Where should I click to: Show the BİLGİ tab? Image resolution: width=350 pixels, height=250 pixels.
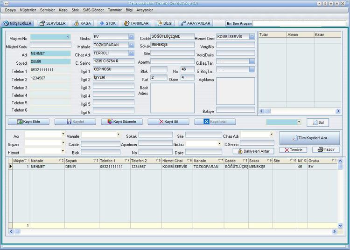tap(165, 23)
